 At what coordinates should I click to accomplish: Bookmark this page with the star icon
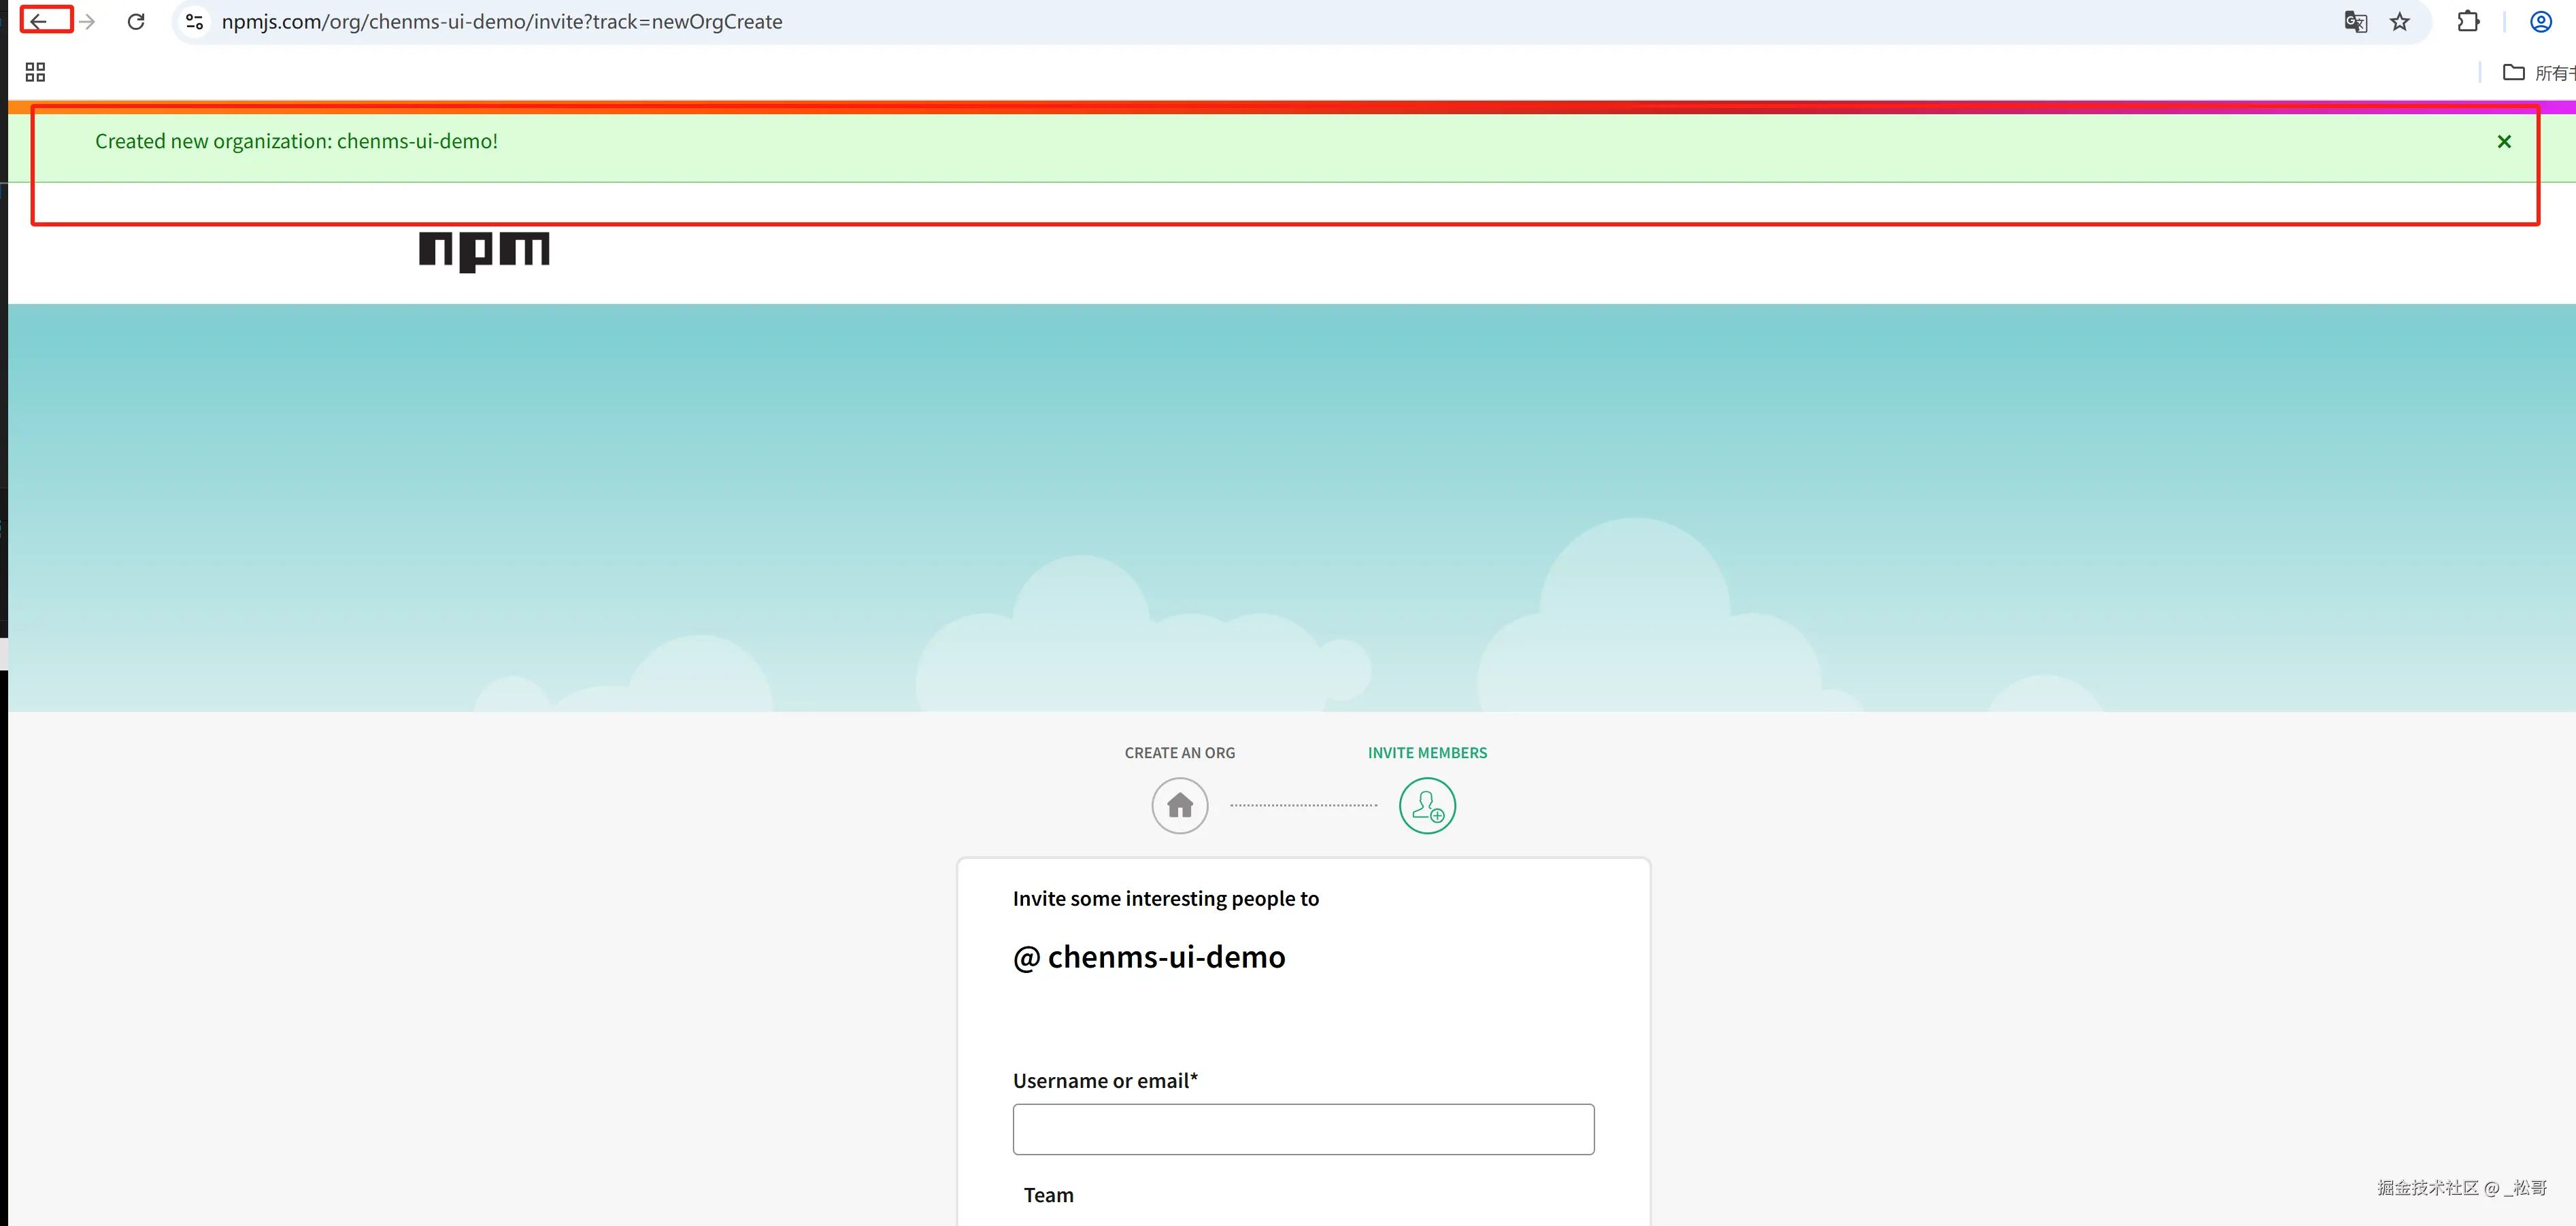click(2400, 21)
